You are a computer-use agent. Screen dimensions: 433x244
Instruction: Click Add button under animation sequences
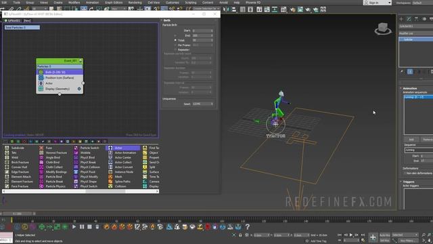[411, 139]
